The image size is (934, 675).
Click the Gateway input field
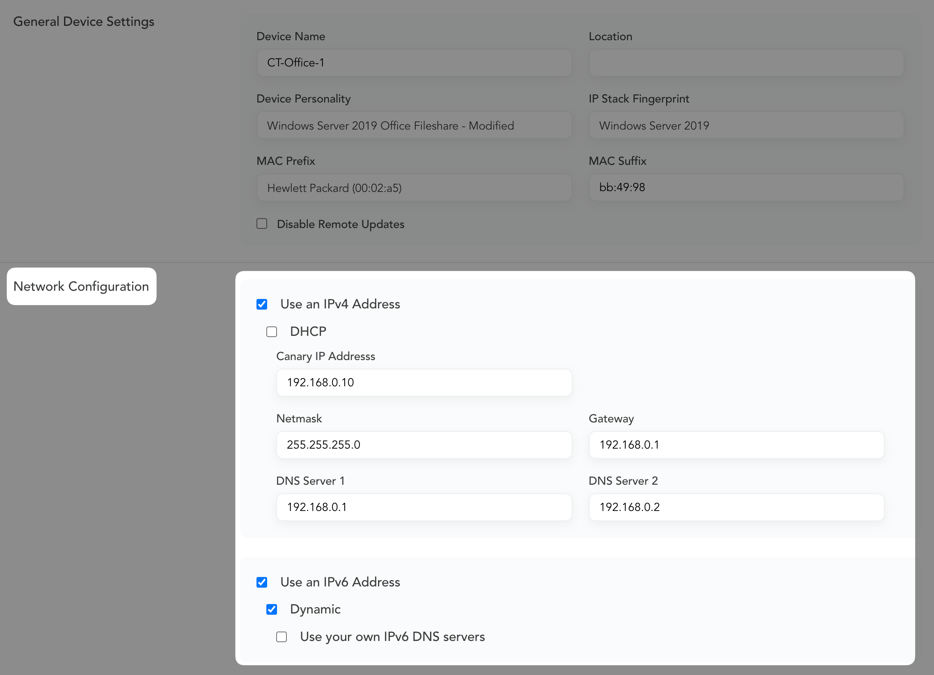(736, 445)
